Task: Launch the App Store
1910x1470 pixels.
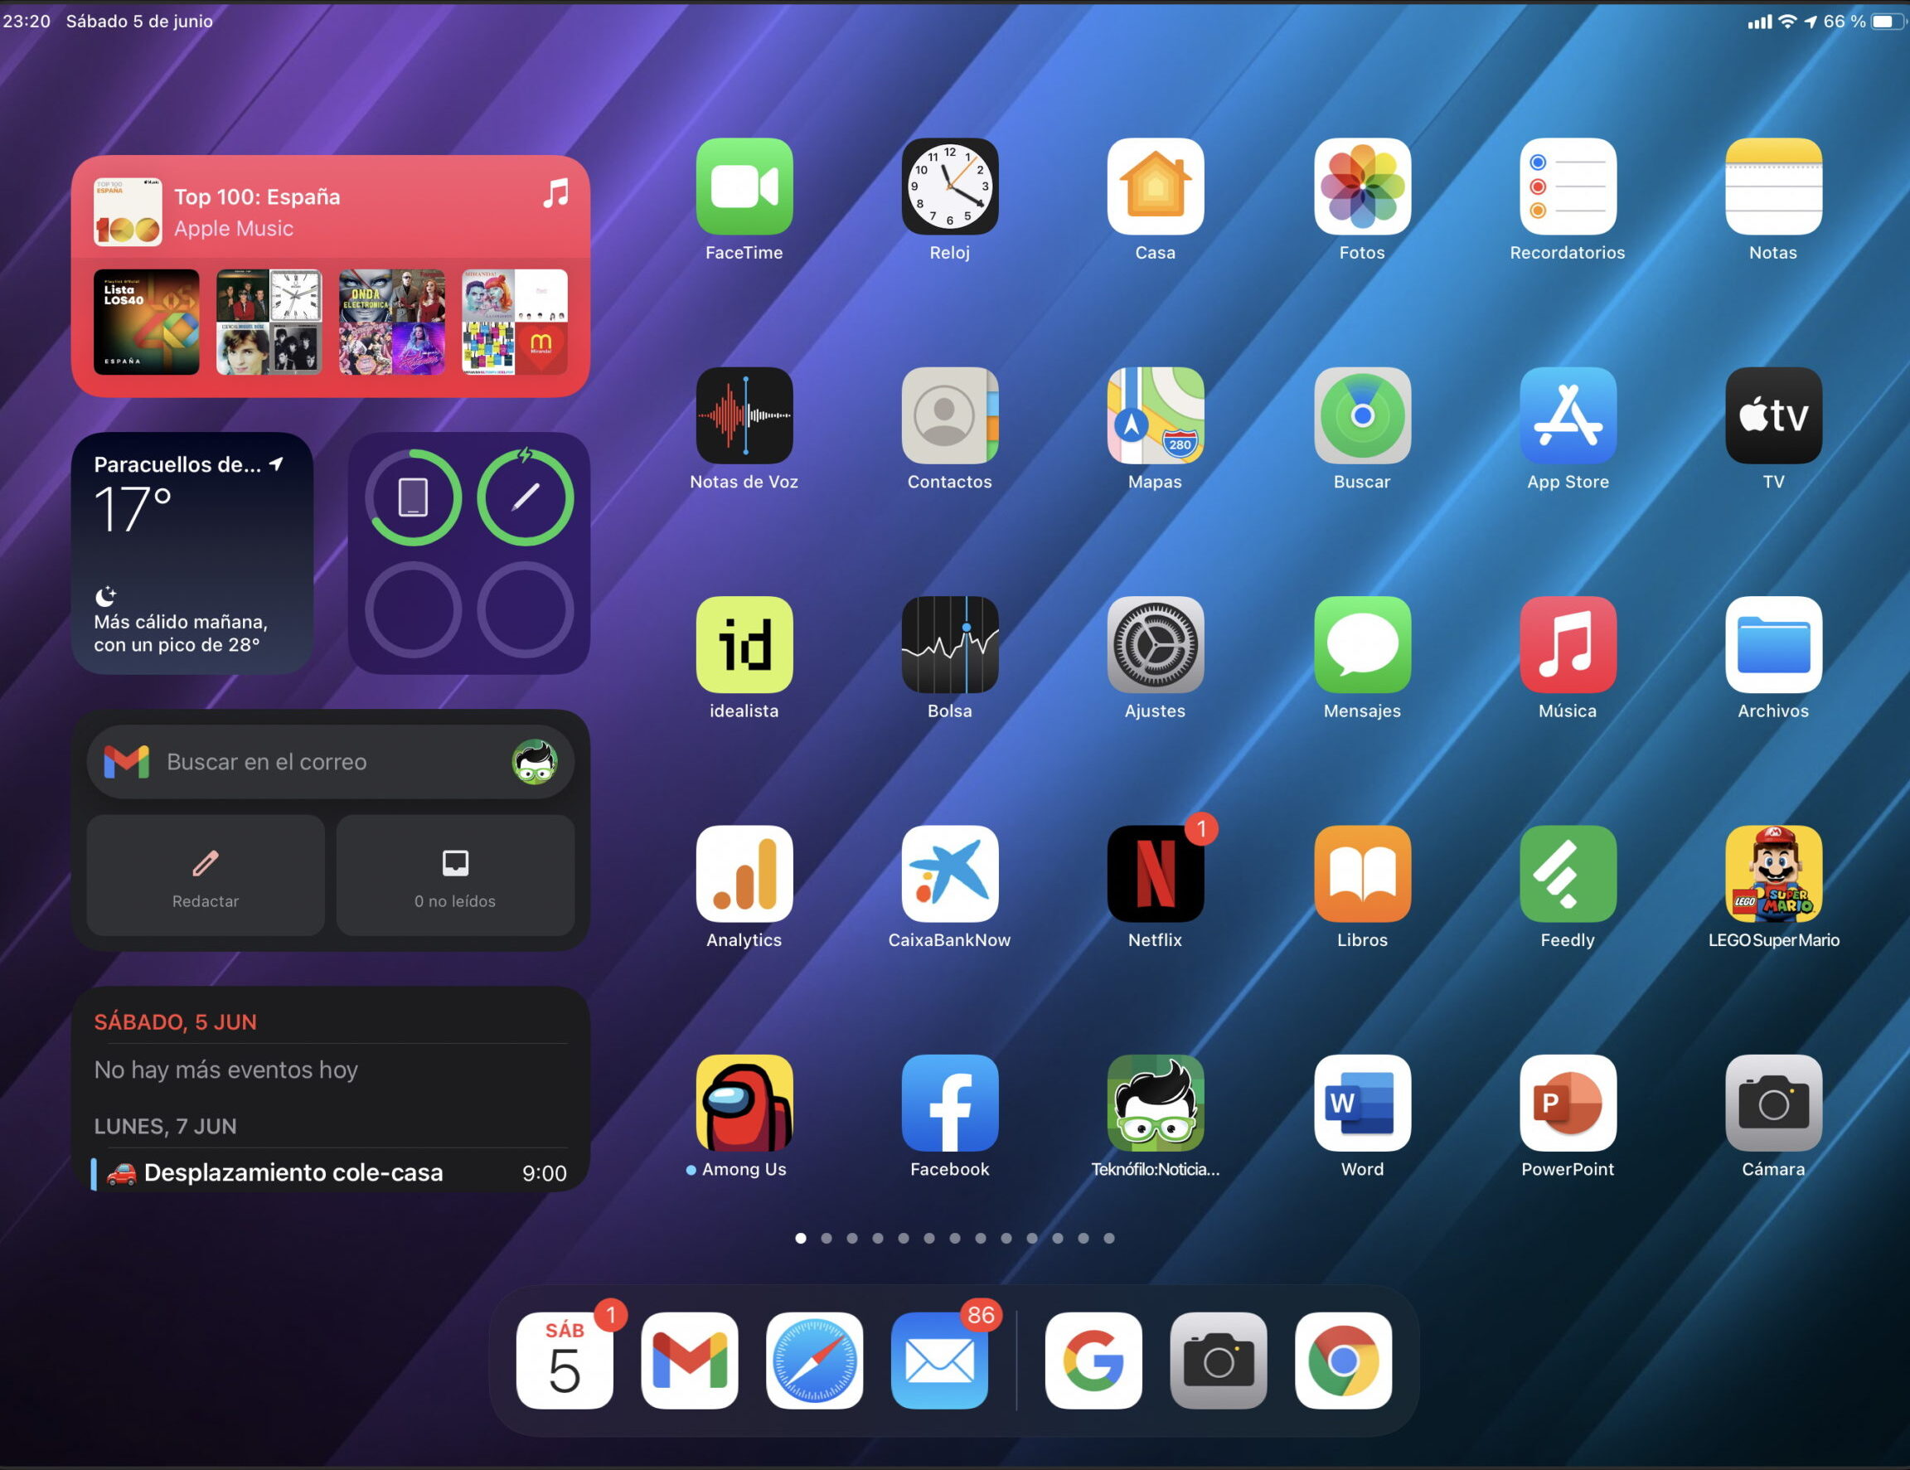Action: click(x=1567, y=415)
